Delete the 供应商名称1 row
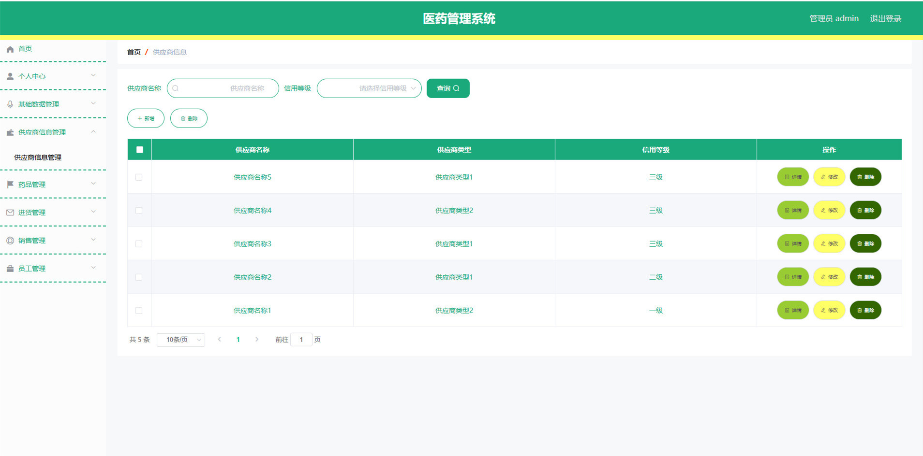This screenshot has width=923, height=456. coord(865,310)
